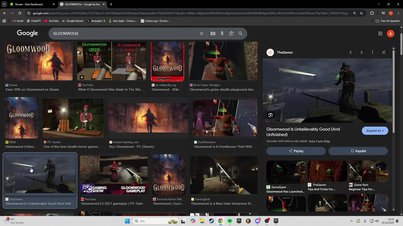403x226 pixels.
Task: Open preview panel three-dot options menu
Action: click(372, 52)
